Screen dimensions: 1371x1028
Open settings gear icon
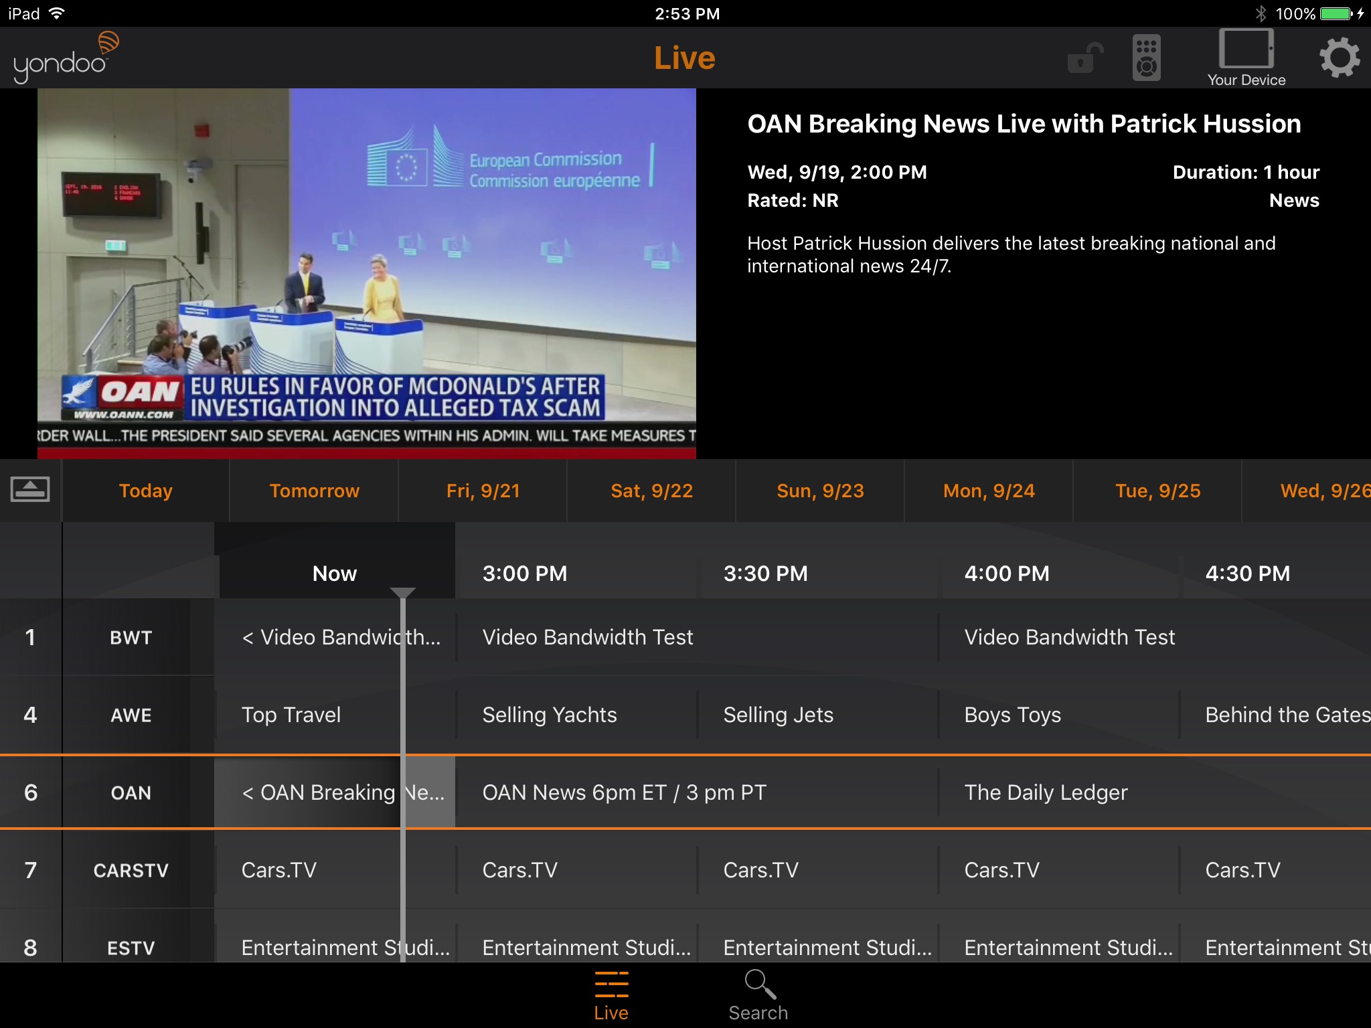1339,58
